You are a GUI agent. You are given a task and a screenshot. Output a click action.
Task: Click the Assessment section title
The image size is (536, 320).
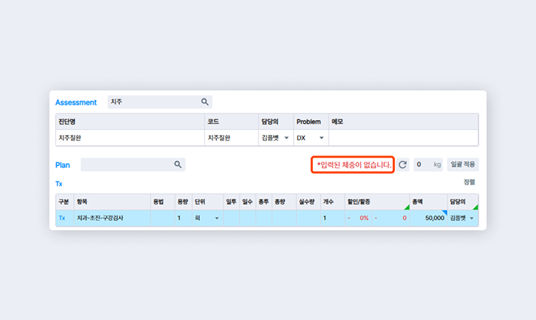(76, 102)
